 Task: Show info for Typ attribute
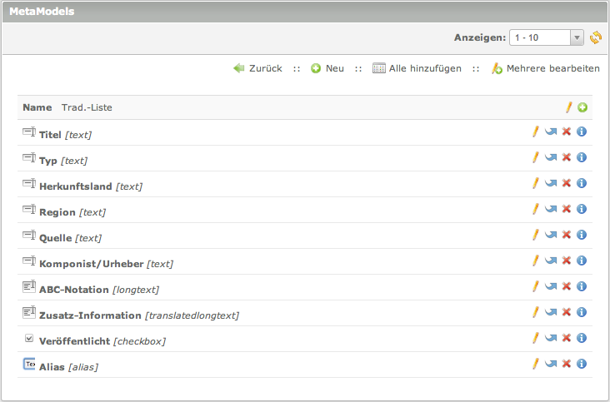582,157
